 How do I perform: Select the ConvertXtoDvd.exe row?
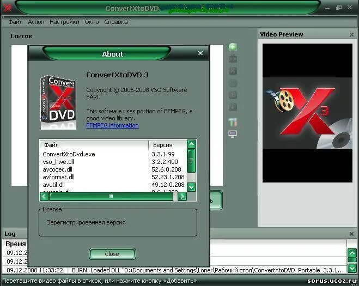click(x=113, y=154)
